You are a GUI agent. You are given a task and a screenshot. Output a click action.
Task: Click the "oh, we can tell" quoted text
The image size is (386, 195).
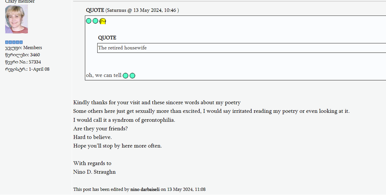[x=104, y=75]
